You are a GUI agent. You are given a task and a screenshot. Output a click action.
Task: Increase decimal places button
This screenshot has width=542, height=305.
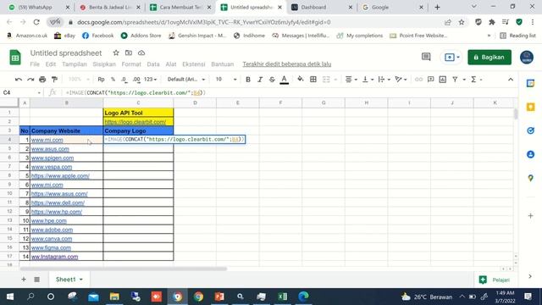136,80
